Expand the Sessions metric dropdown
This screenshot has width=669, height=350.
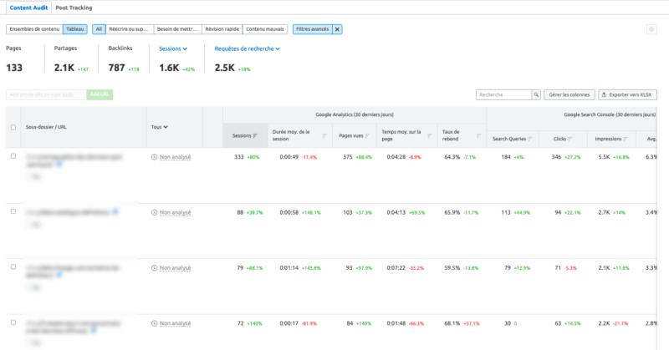(x=173, y=49)
